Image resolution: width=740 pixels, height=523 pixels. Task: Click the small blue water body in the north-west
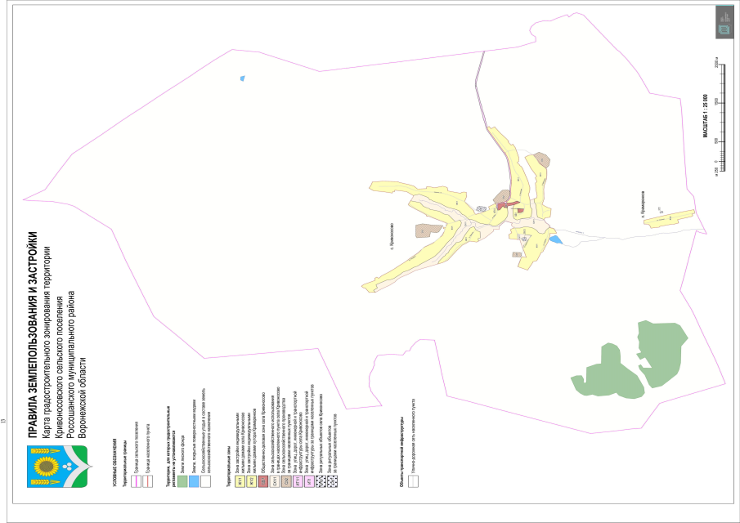point(242,78)
